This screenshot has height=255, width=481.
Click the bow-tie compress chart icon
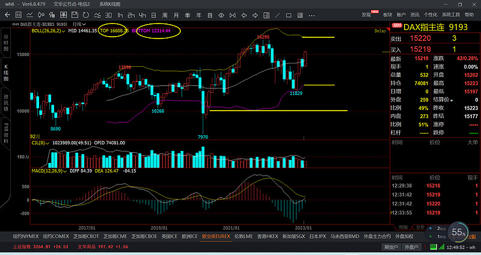[x=233, y=15]
